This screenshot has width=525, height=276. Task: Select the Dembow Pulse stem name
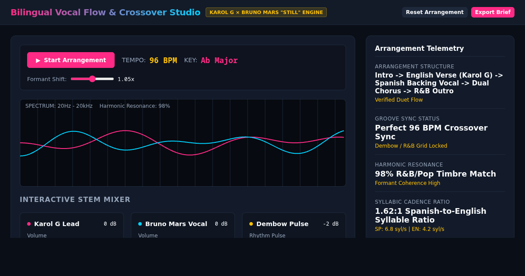coord(282,224)
